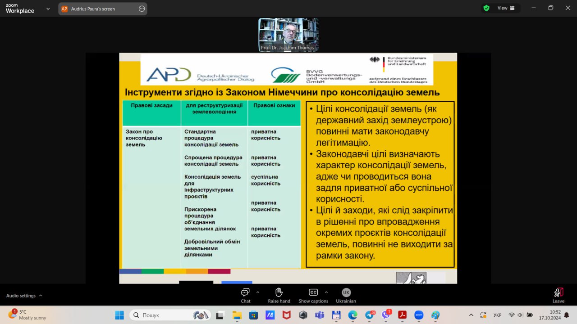Open Viber from the taskbar

click(x=386, y=315)
